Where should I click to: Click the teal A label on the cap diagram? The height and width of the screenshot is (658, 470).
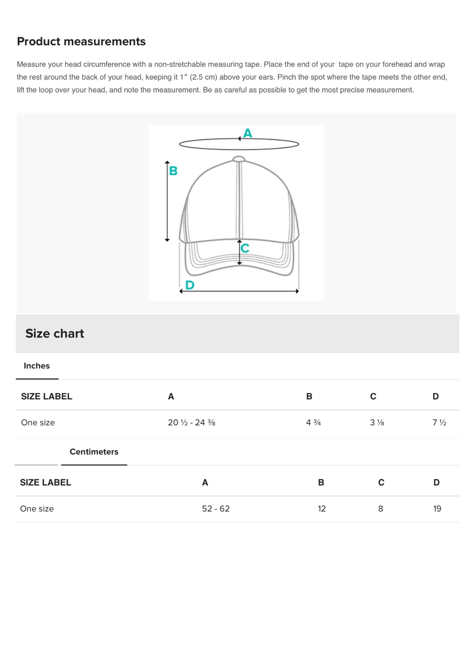click(x=247, y=133)
